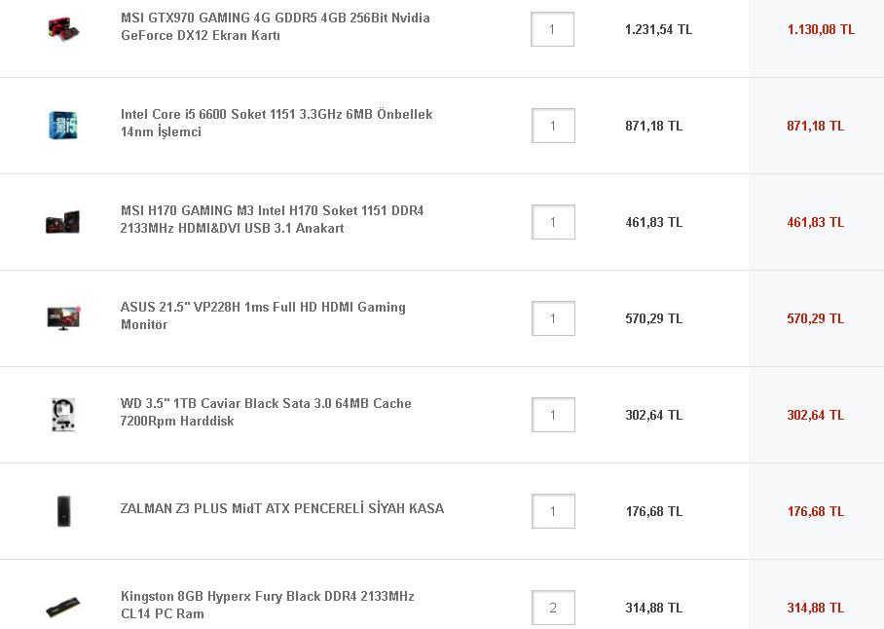Click the Intel Core i5 box thumbnail
This screenshot has height=629, width=884.
[63, 125]
